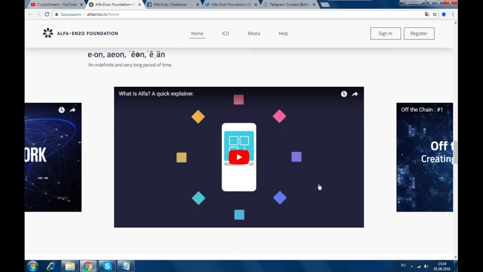Click the Watch Later clock on the left video
Image resolution: width=483 pixels, height=272 pixels.
[x=62, y=110]
